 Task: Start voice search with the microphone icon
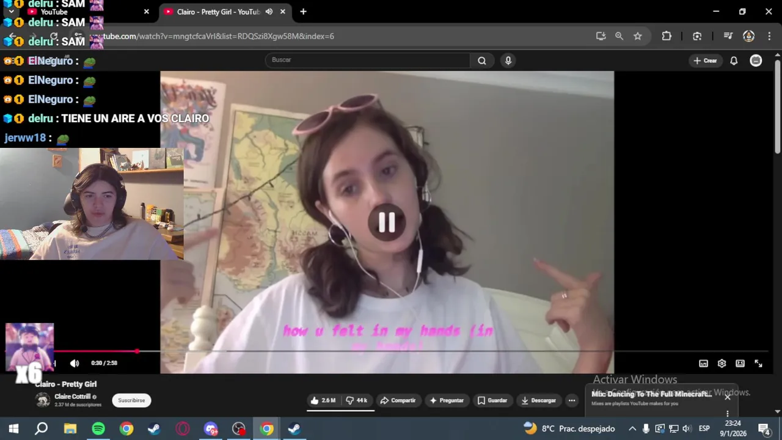508,60
